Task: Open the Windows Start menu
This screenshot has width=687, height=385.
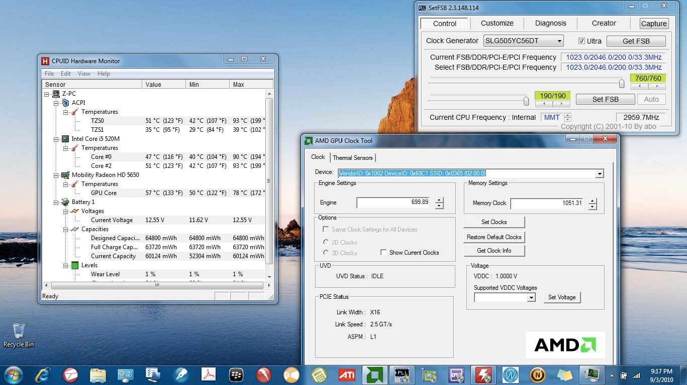Action: pos(14,374)
